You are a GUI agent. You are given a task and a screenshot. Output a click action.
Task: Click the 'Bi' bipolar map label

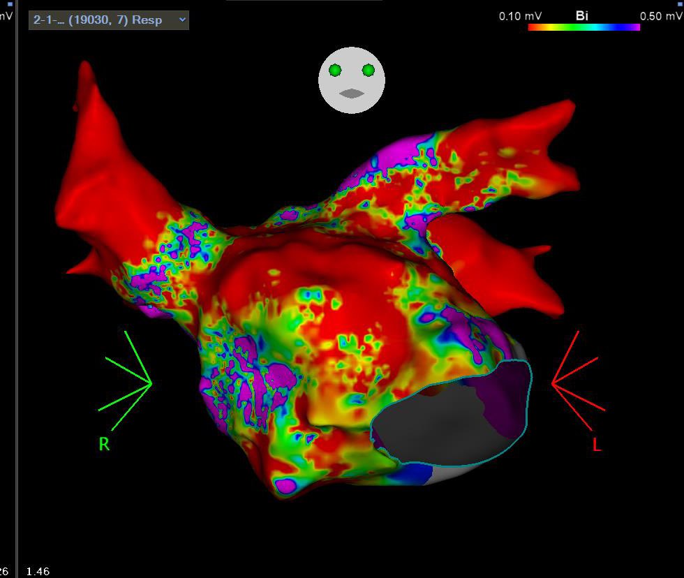582,15
